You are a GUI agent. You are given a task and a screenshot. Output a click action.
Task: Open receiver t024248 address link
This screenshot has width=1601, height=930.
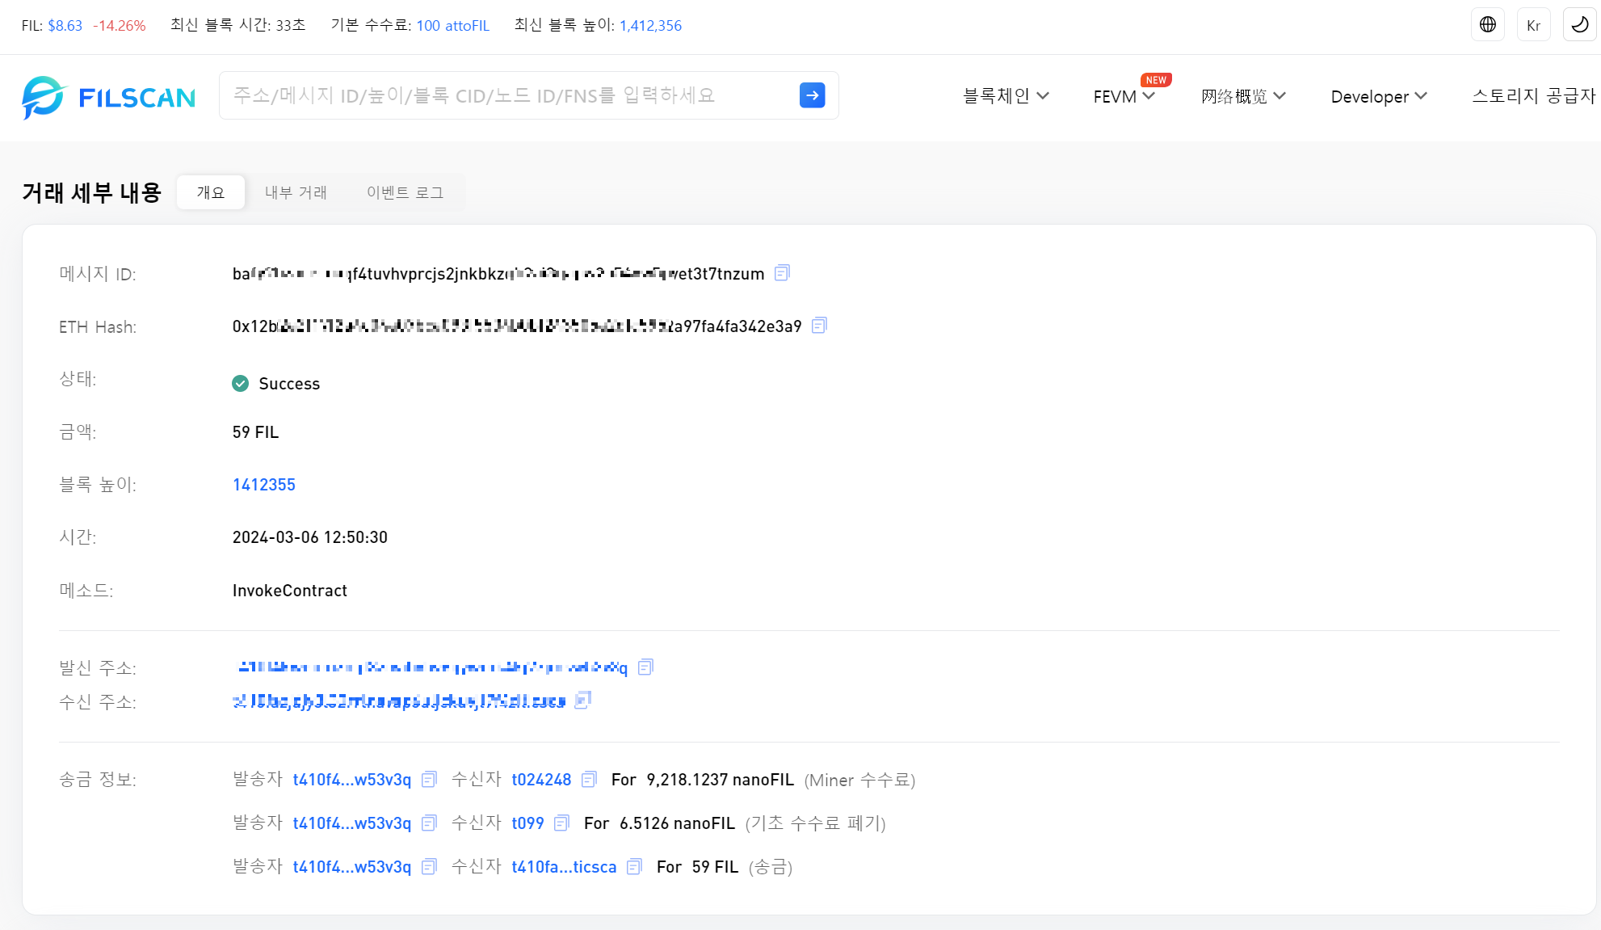(541, 780)
